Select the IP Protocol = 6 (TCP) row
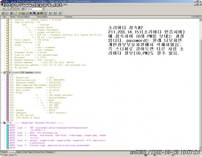This screenshot has width=202, height=157. pos(28,58)
